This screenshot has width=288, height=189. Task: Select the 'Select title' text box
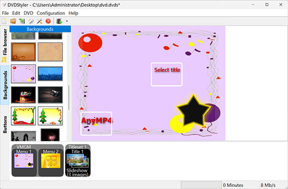[167, 74]
